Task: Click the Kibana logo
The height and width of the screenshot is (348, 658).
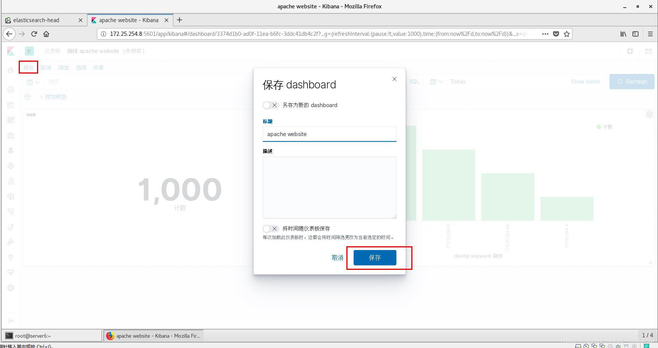Action: tap(11, 51)
